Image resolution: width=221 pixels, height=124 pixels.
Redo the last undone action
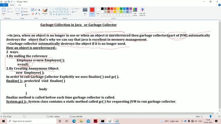(11, 2)
